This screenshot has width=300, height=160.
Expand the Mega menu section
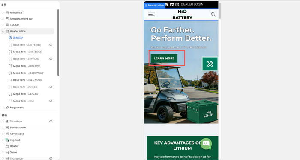click(x=3, y=108)
